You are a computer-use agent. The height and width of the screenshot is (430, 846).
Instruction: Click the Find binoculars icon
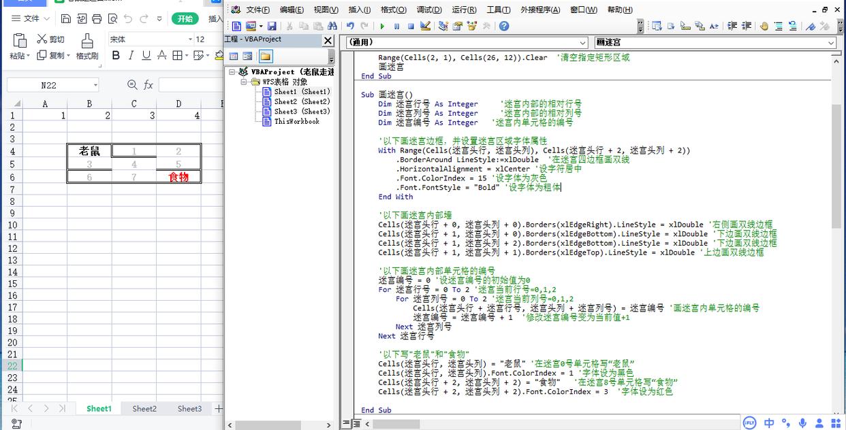[332, 26]
